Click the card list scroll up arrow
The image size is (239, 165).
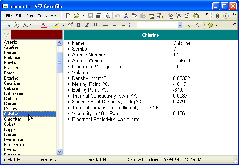(59, 43)
